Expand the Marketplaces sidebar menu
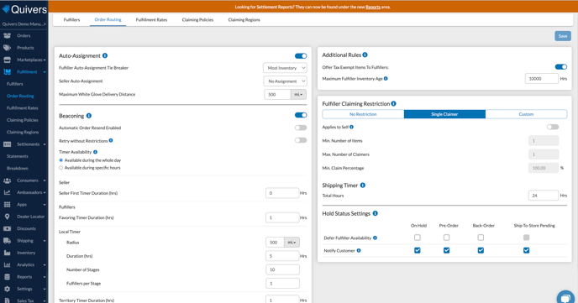Viewport: 578px width, 303px height. pos(45,60)
